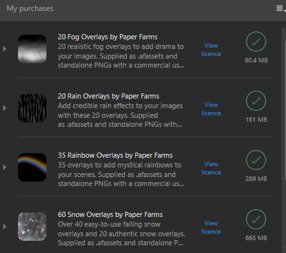Viewport: 286px width, 253px height.
Task: Click the green checkmark for 20 Rain Overlays
Action: (256, 101)
